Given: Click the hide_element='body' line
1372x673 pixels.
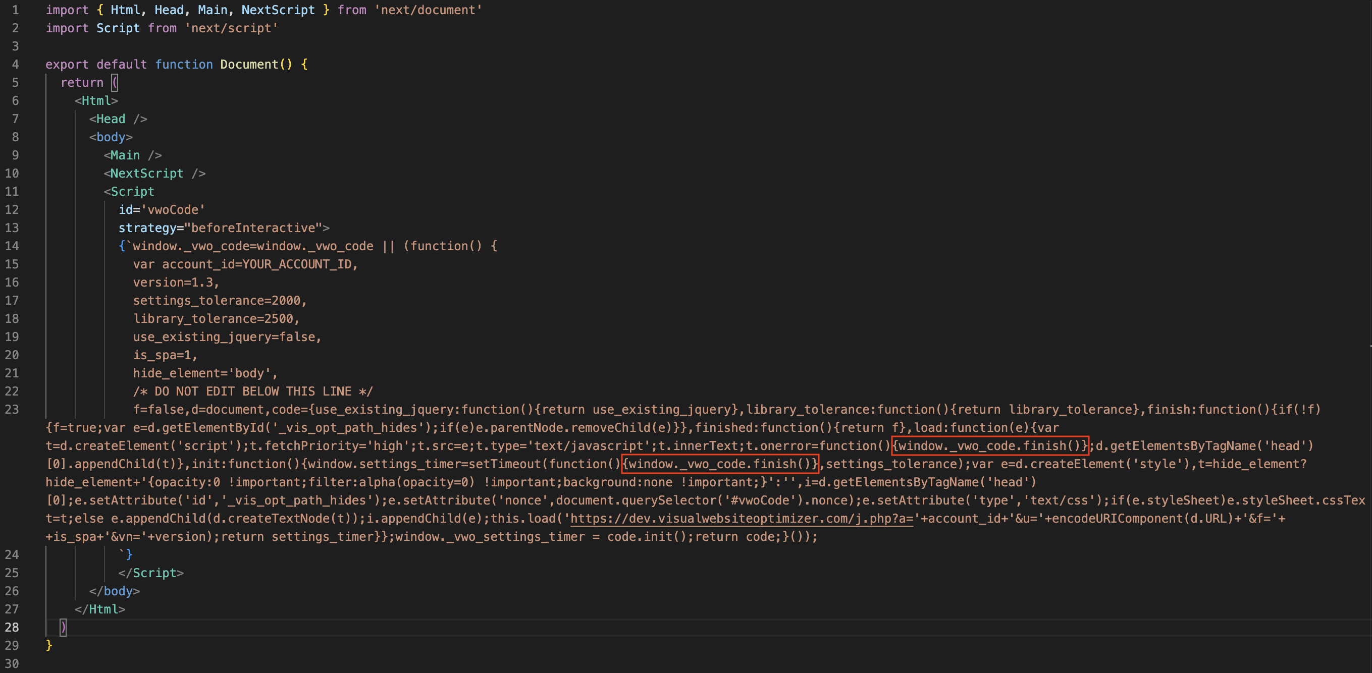Looking at the screenshot, I should pyautogui.click(x=205, y=373).
